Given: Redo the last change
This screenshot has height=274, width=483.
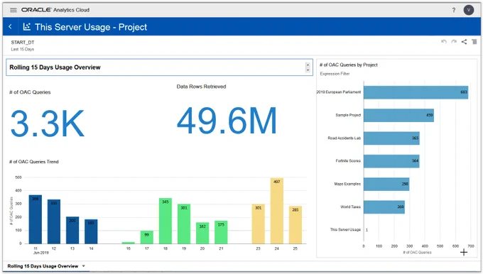Looking at the screenshot, I should 454,42.
